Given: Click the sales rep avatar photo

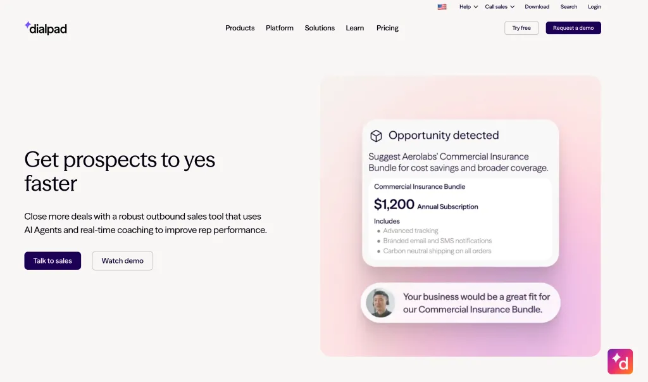Looking at the screenshot, I should (380, 303).
